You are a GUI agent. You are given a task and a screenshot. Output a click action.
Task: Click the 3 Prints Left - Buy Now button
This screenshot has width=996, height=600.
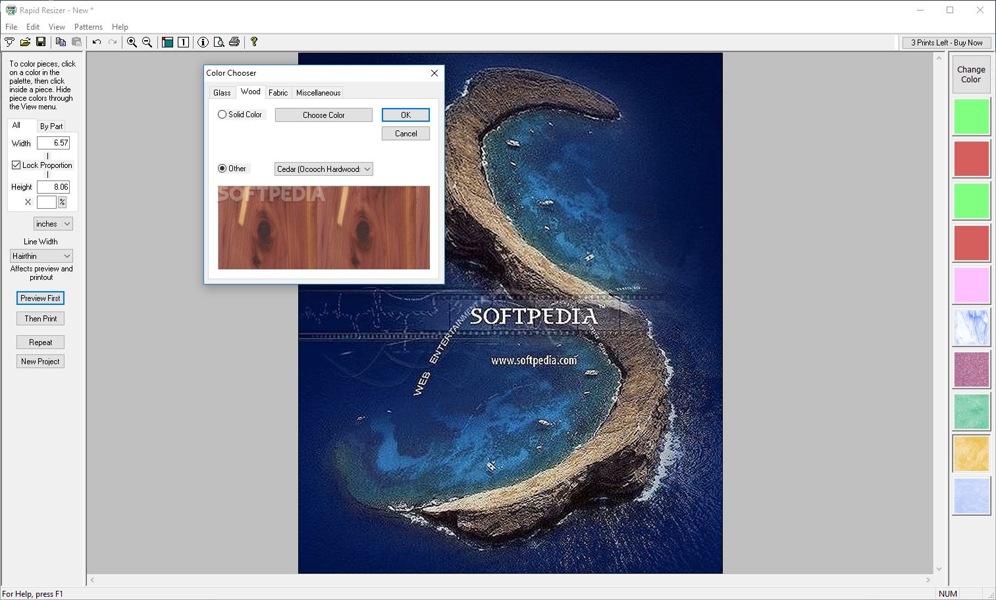click(x=947, y=43)
